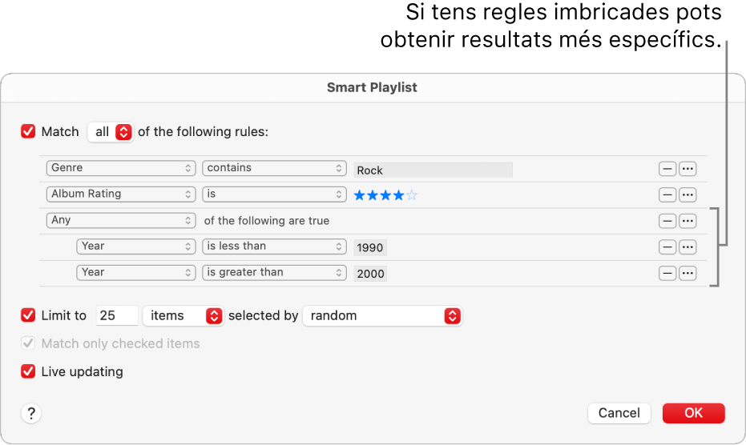The width and height of the screenshot is (746, 445).
Task: Open help with the question mark button
Action: [x=31, y=413]
